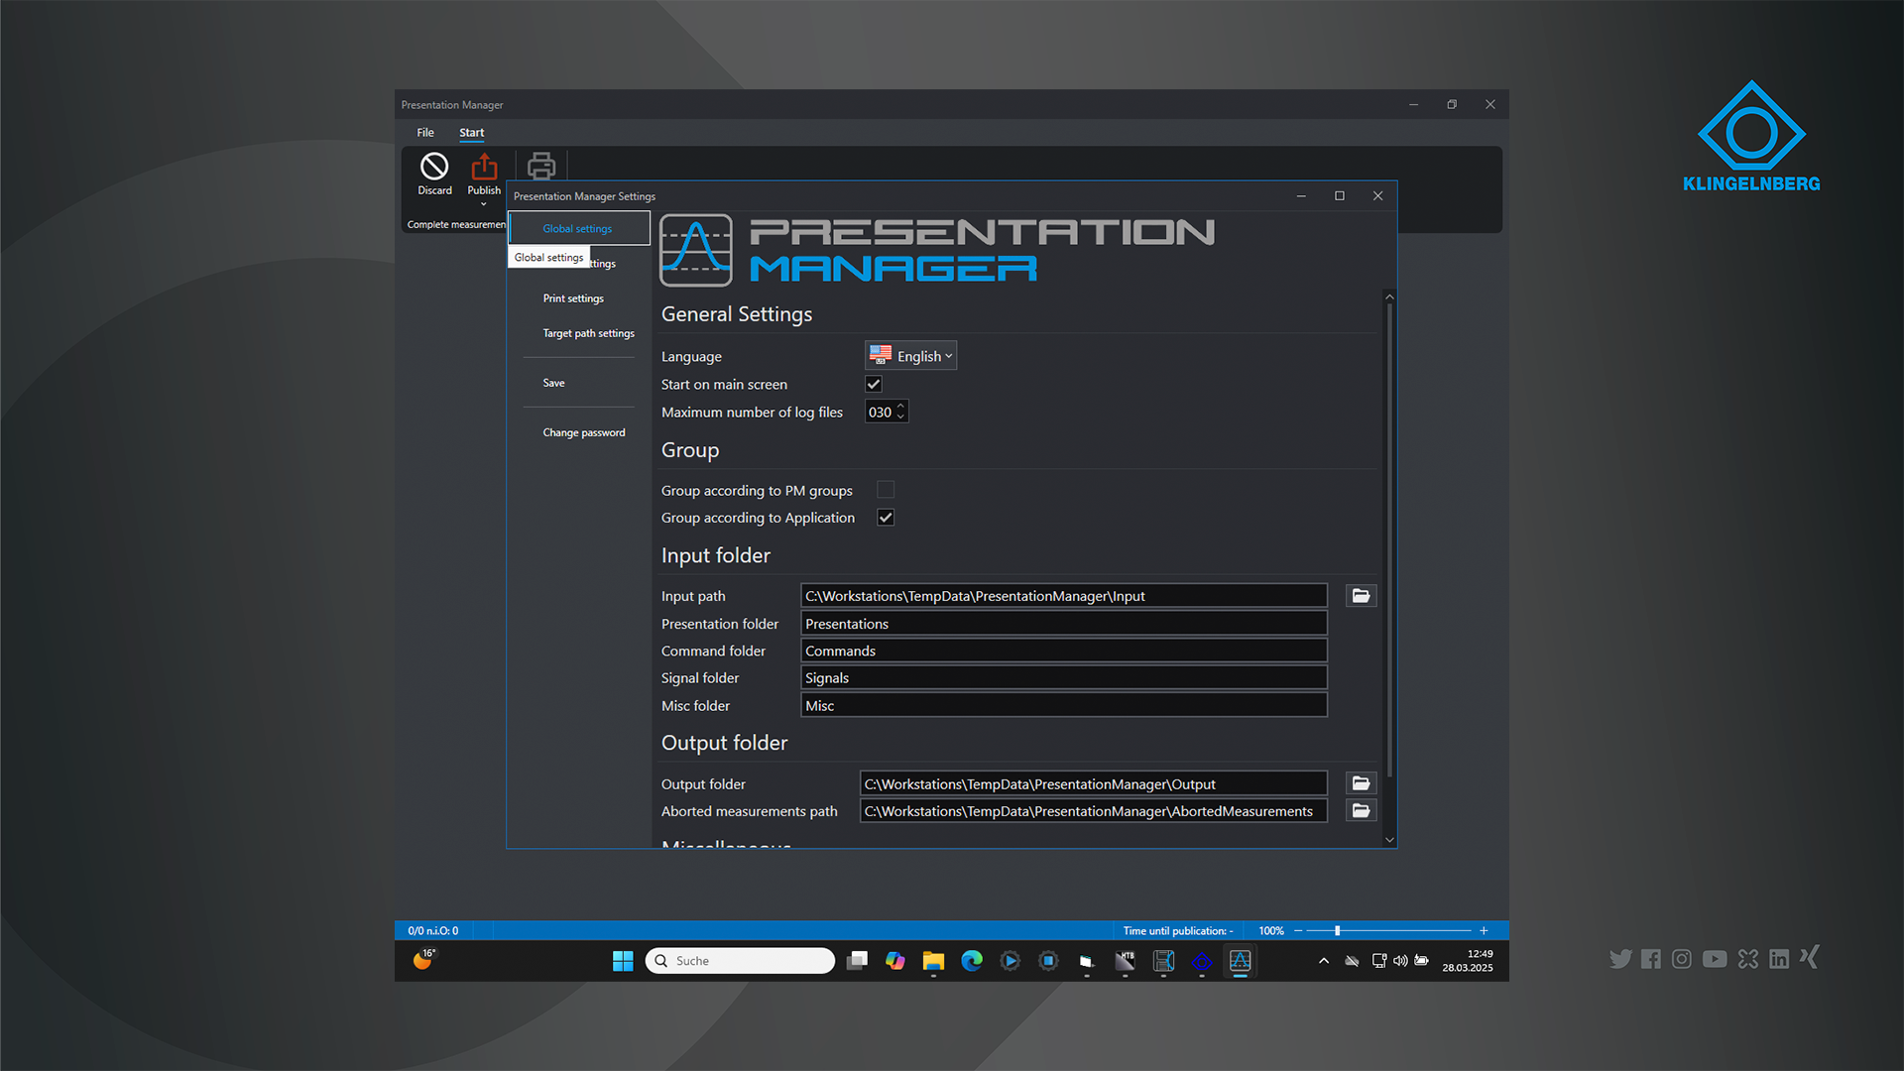Click the zoom out minus button
Image resolution: width=1904 pixels, height=1071 pixels.
1298,930
